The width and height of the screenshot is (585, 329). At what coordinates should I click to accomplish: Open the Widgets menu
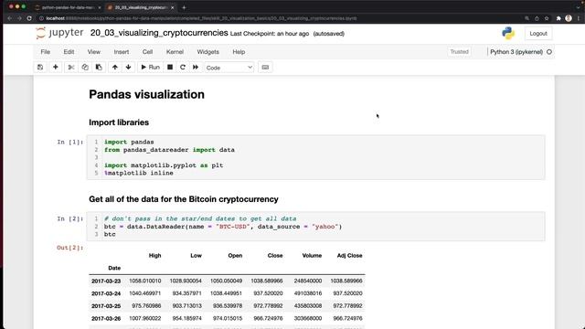click(207, 52)
